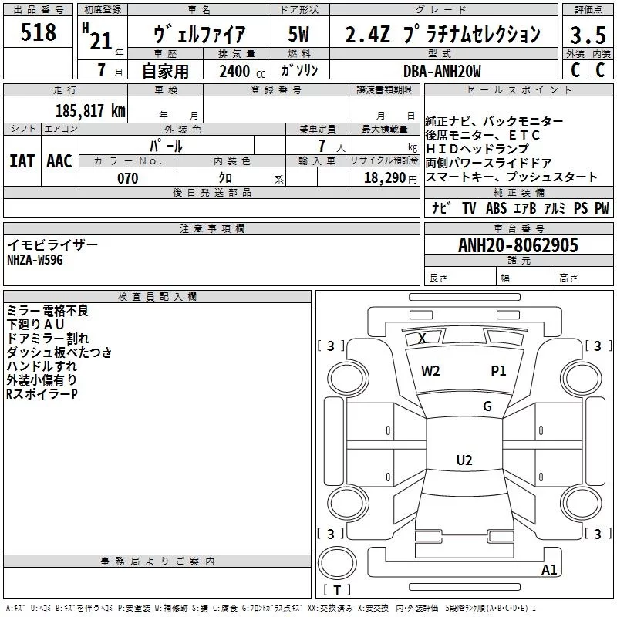Viewport: 617px width, 617px height.
Task: Click inspector note ハンドルすれ
Action: click(42, 366)
